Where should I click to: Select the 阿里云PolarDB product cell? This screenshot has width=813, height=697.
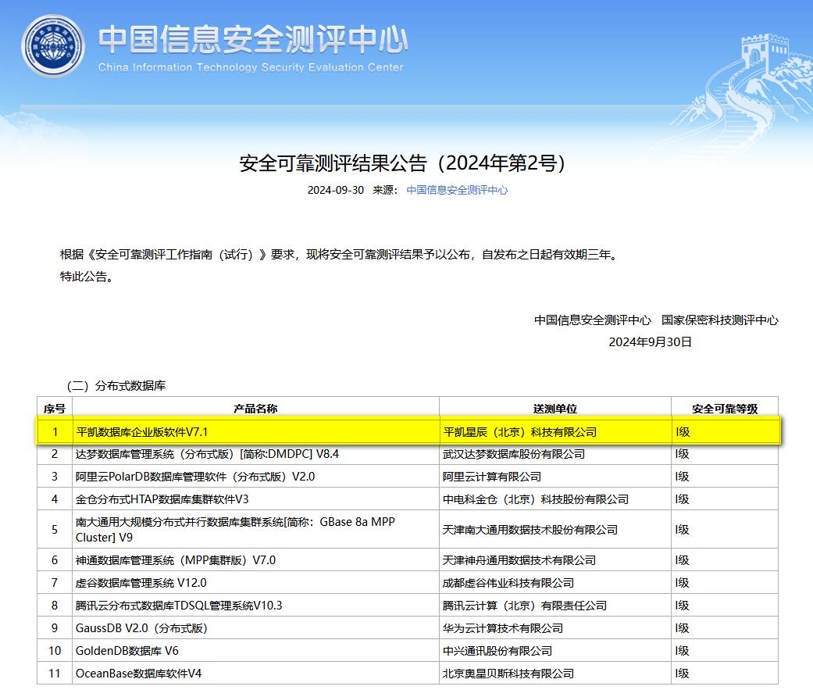point(255,477)
